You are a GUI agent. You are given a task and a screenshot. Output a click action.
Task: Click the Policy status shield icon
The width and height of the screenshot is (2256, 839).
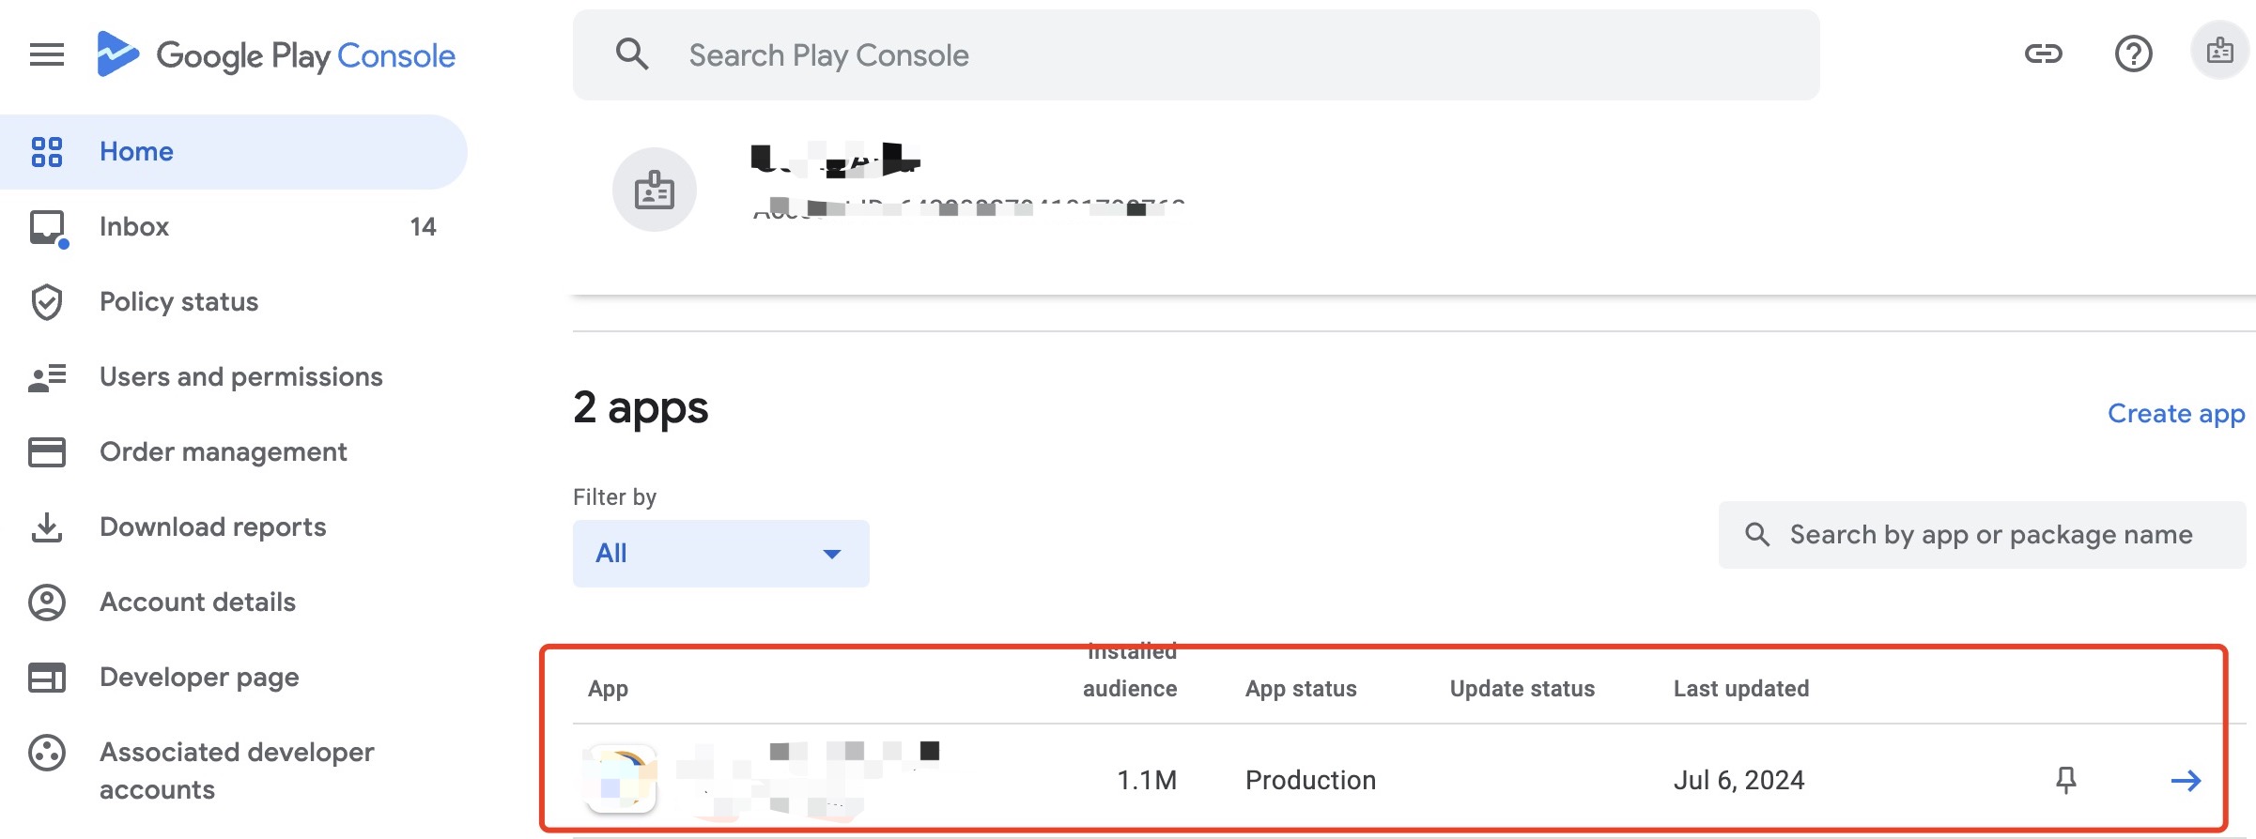[x=47, y=302]
